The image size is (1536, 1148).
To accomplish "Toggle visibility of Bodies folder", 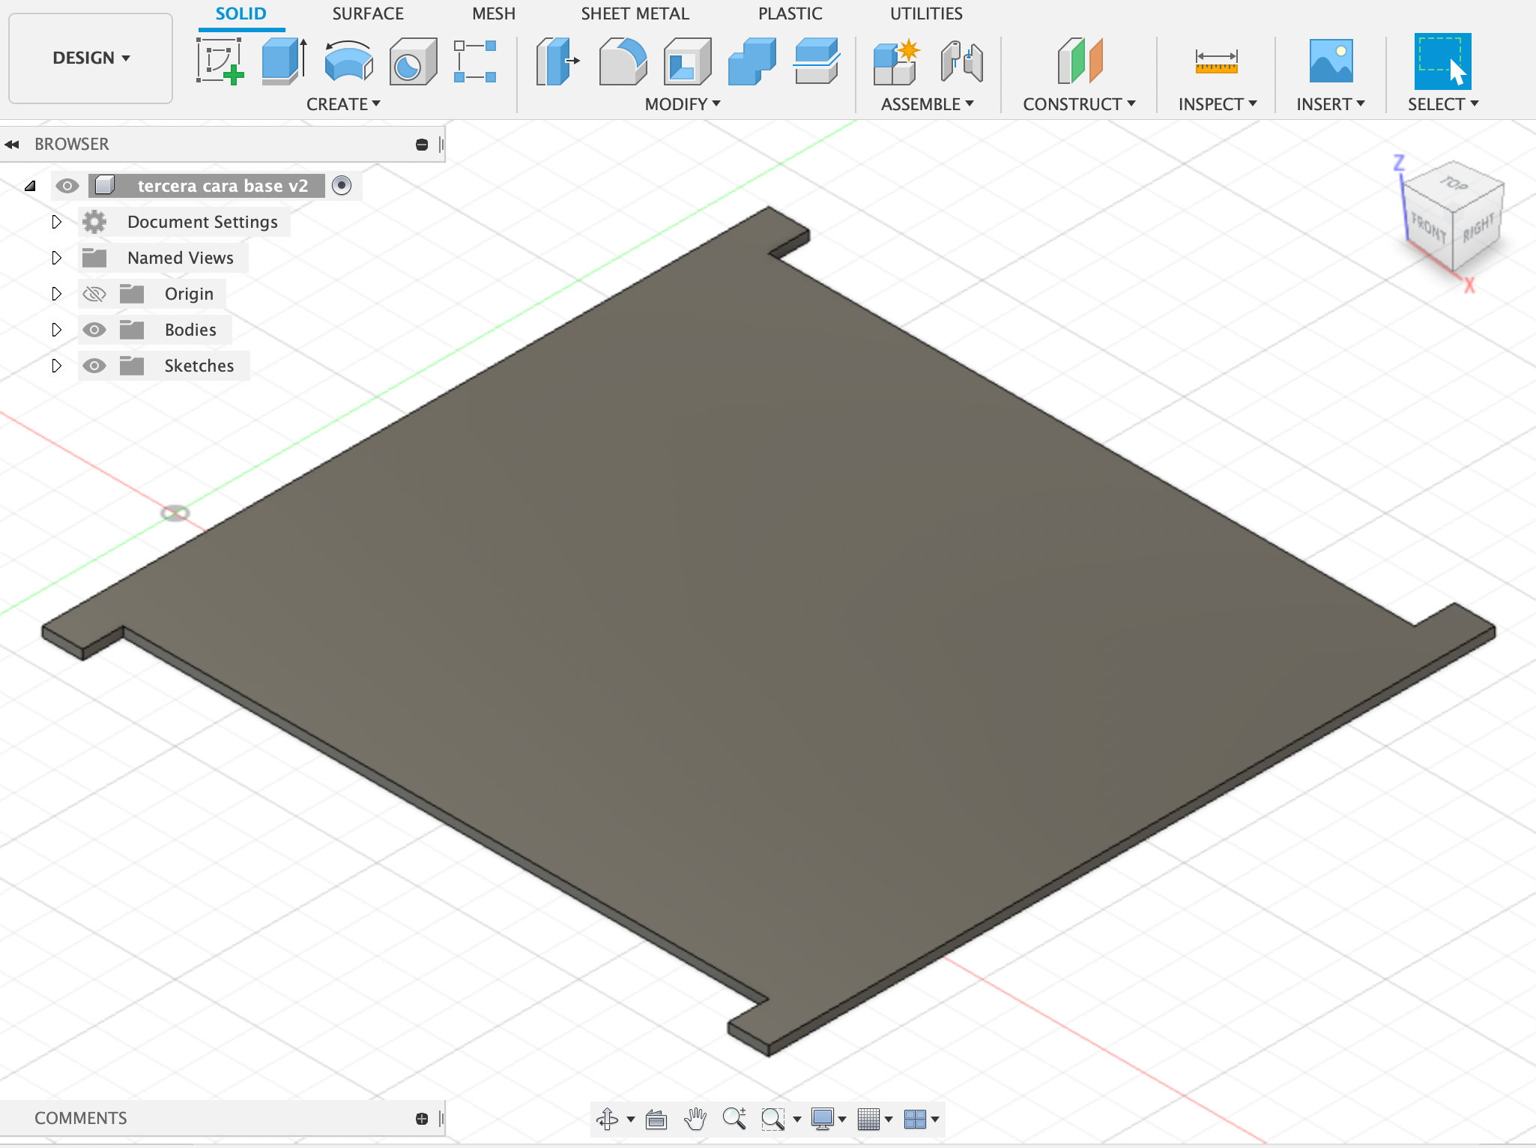I will (95, 329).
